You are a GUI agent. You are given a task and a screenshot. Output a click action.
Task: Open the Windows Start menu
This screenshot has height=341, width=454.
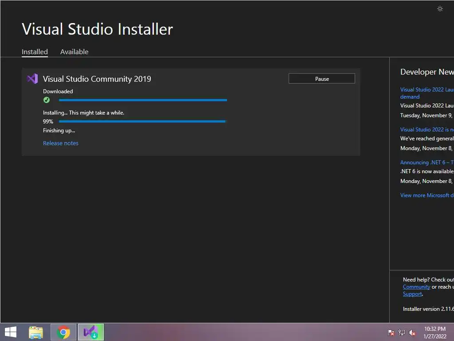click(x=11, y=332)
